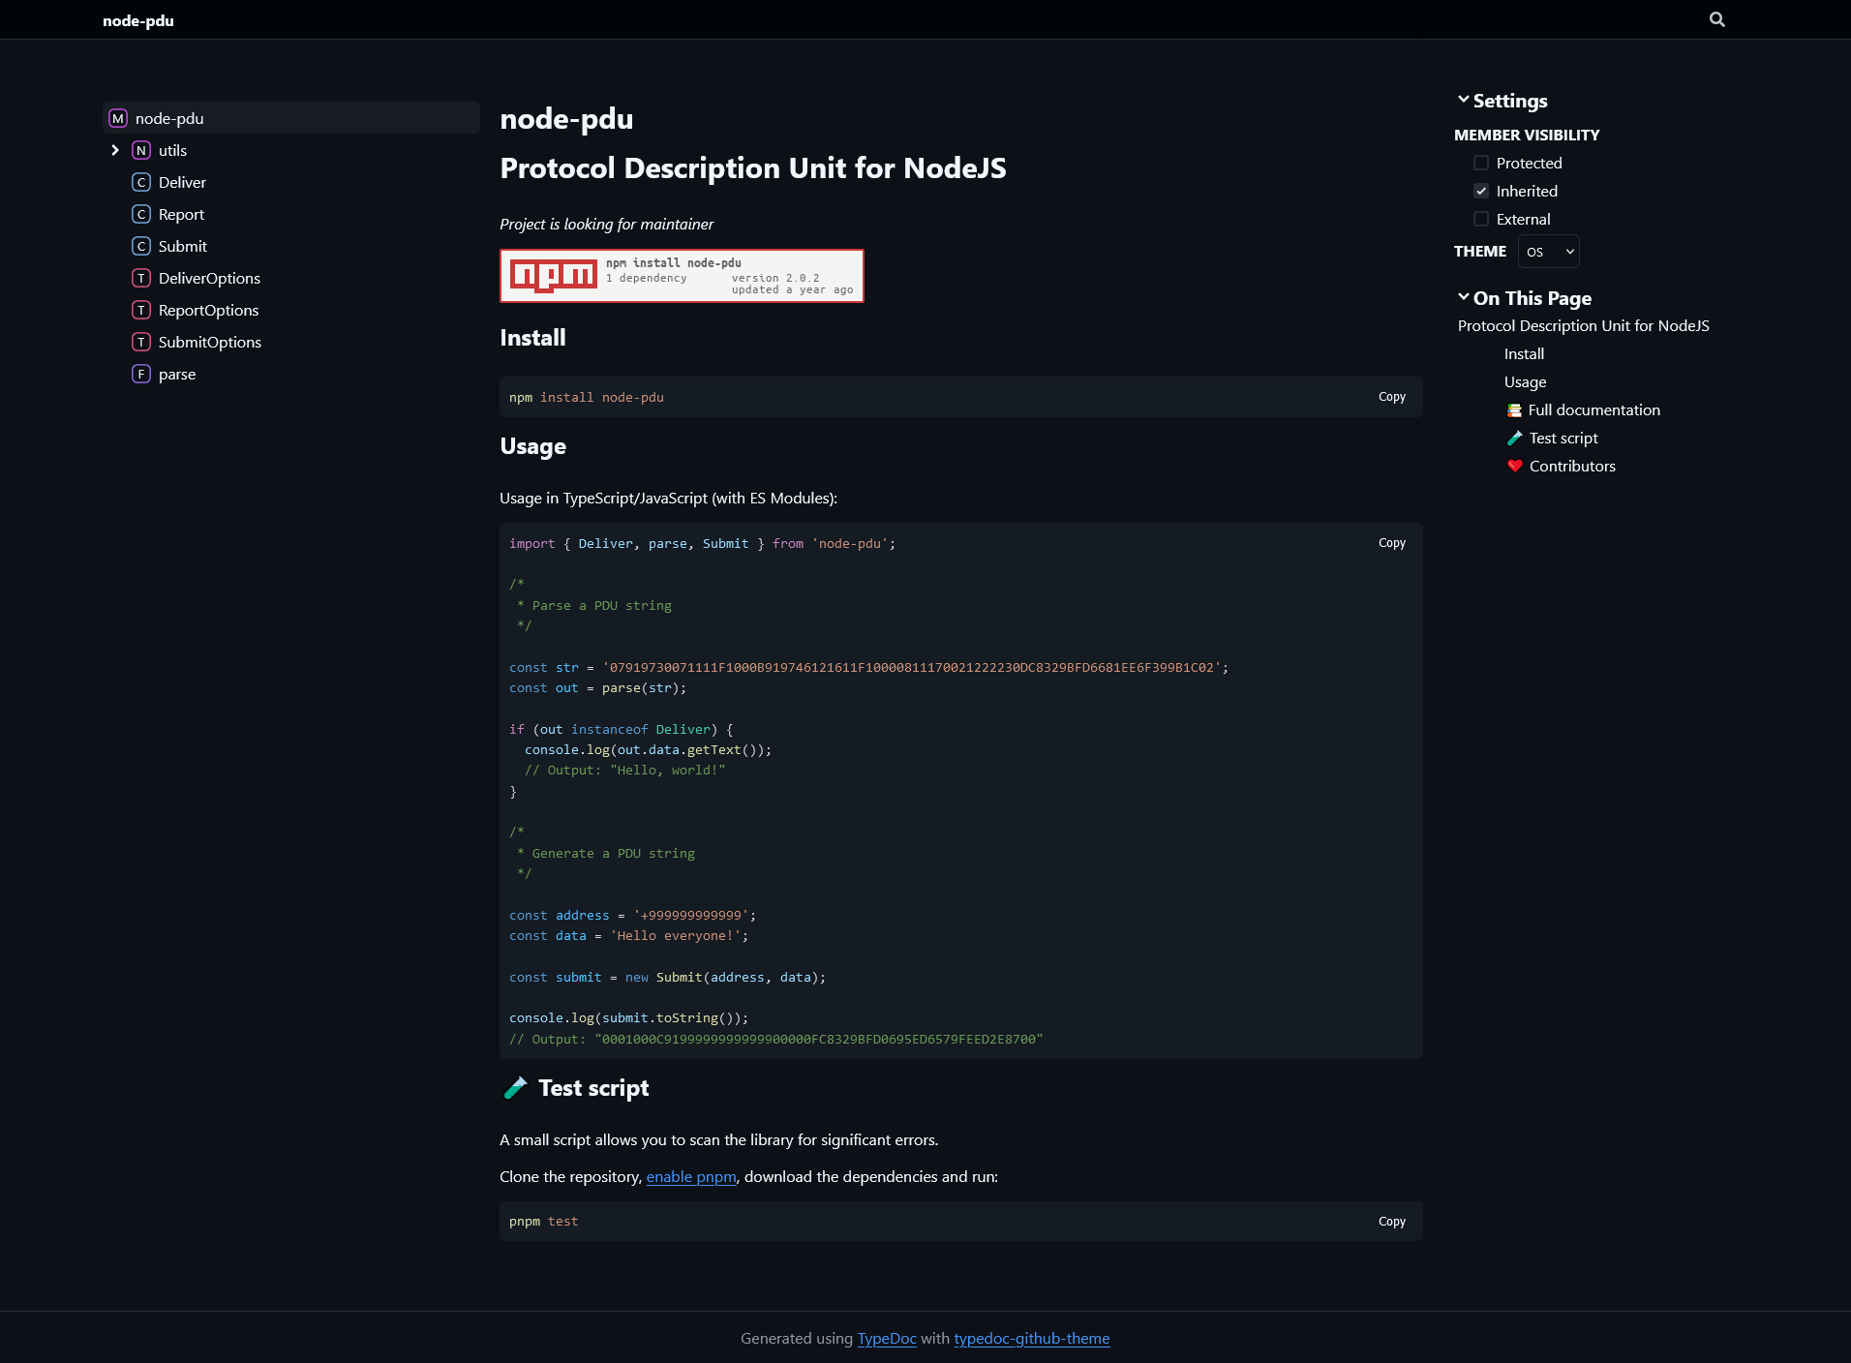Screen dimensions: 1851x1363
Task: Click the class C icon beside Report
Action: [x=141, y=214]
